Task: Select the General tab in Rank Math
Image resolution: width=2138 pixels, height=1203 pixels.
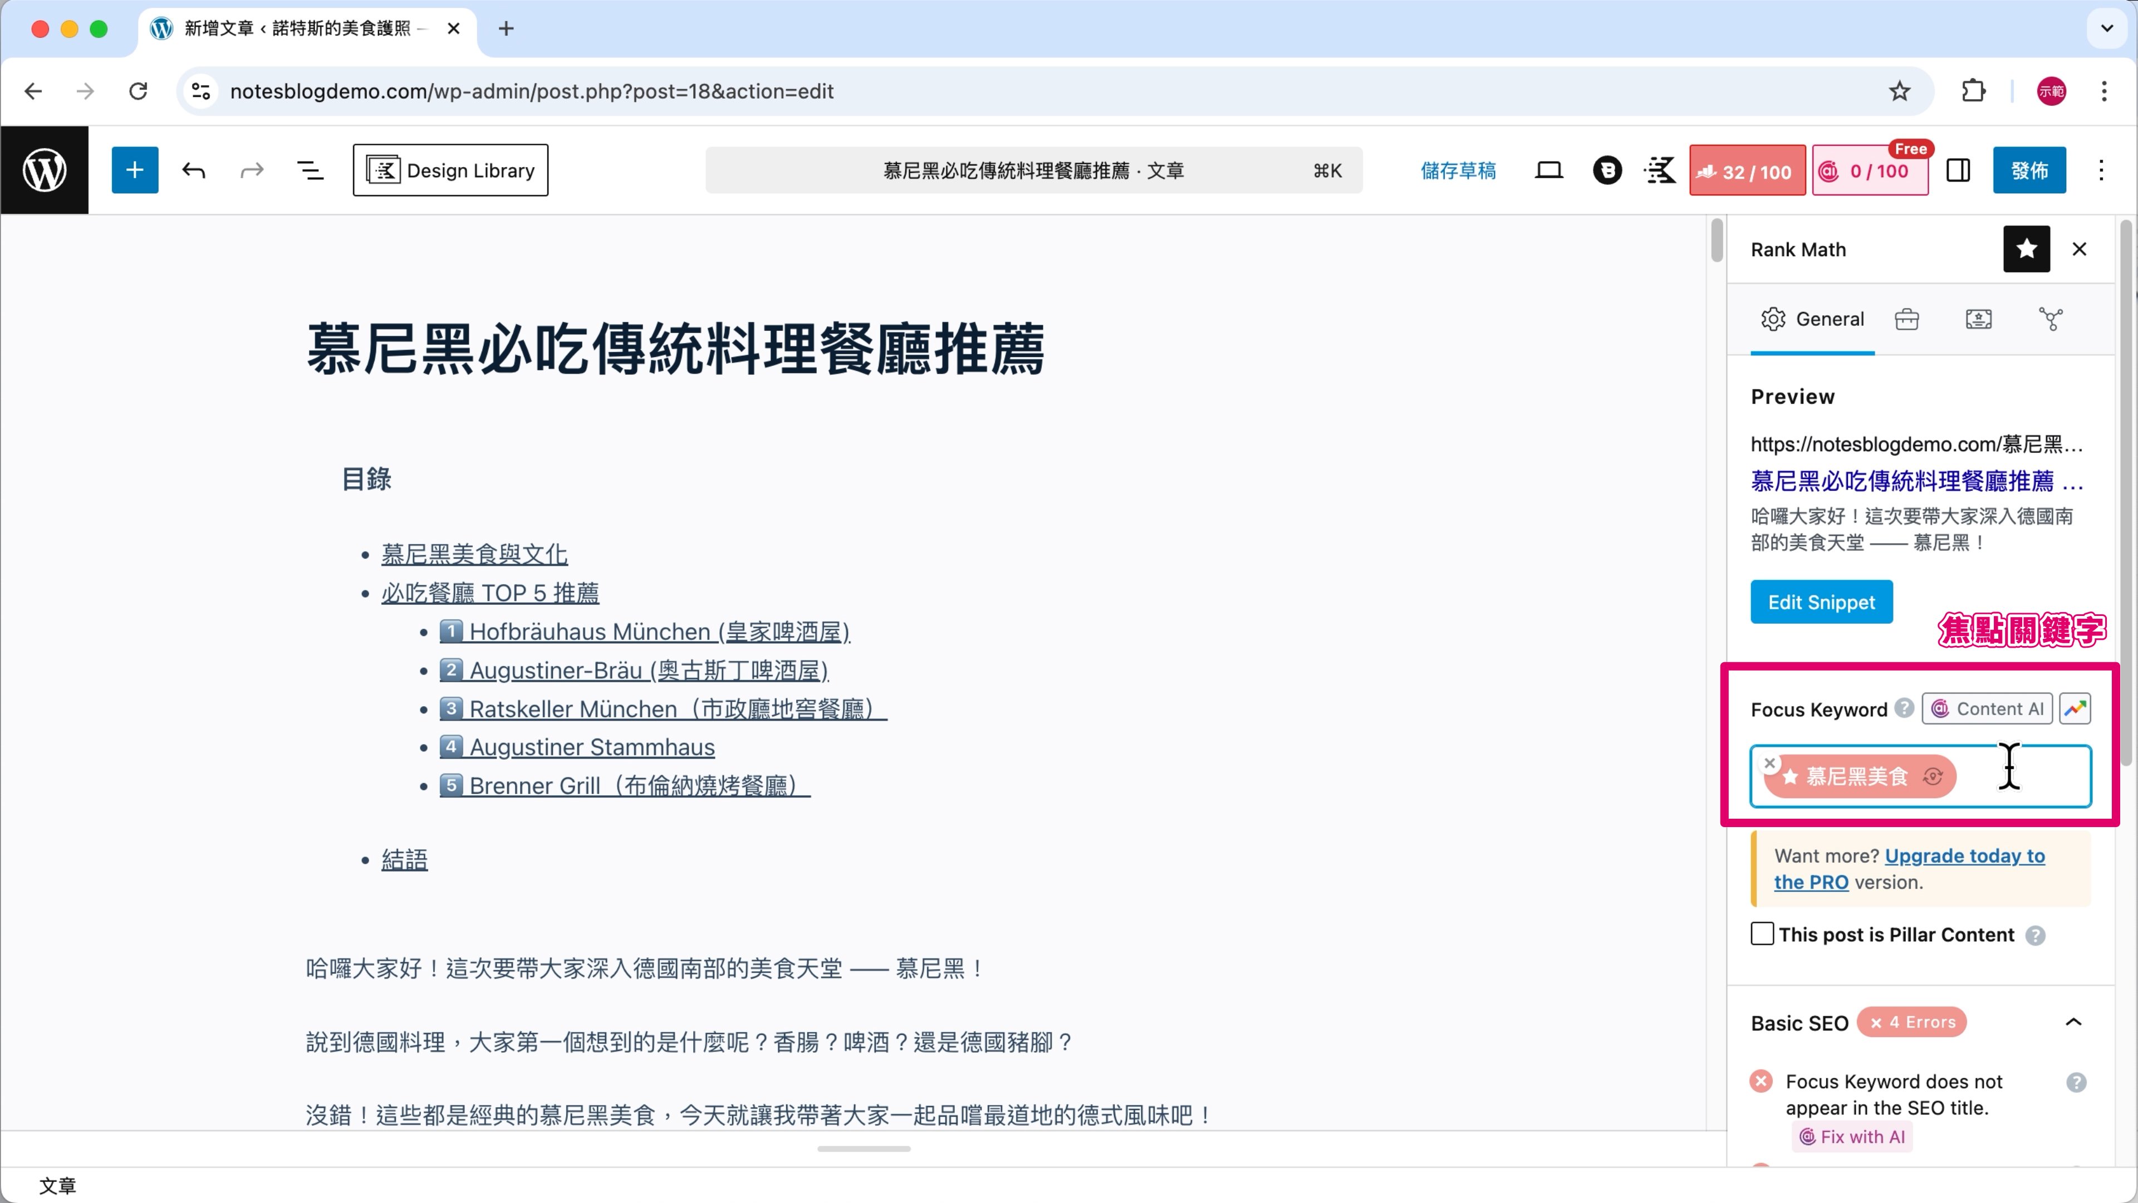Action: coord(1813,319)
